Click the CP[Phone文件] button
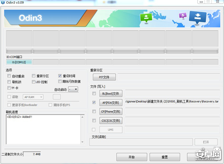The image size is (224, 164). click(111, 111)
